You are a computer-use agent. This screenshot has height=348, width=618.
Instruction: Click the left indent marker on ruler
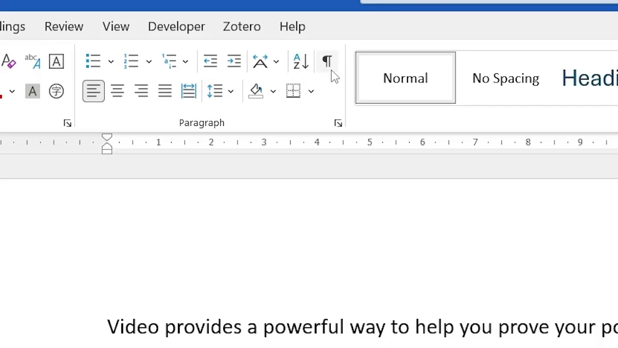[x=107, y=151]
